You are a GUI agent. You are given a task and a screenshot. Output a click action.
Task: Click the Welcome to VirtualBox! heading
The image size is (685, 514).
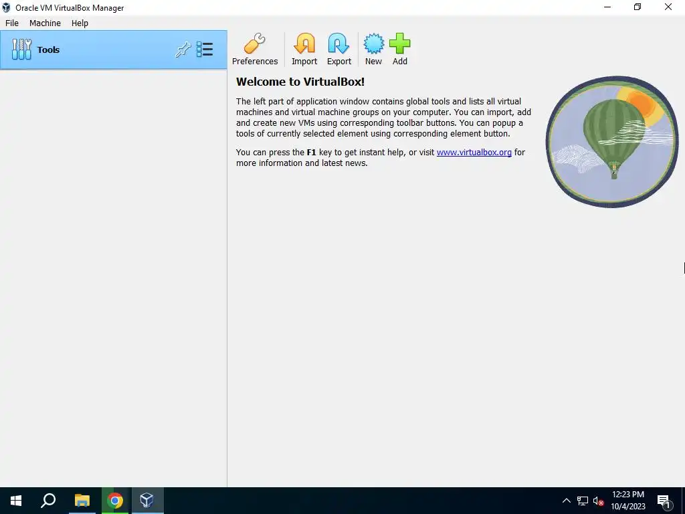[x=300, y=82]
